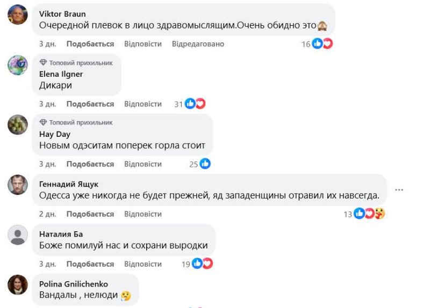The width and height of the screenshot is (430, 308).
Task: Reply to Elena Ilgner's comment
Action: coord(142,104)
